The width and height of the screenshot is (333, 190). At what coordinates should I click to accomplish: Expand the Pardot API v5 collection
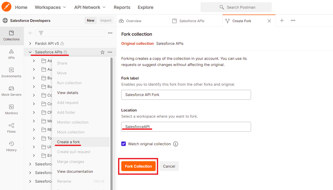coord(30,43)
